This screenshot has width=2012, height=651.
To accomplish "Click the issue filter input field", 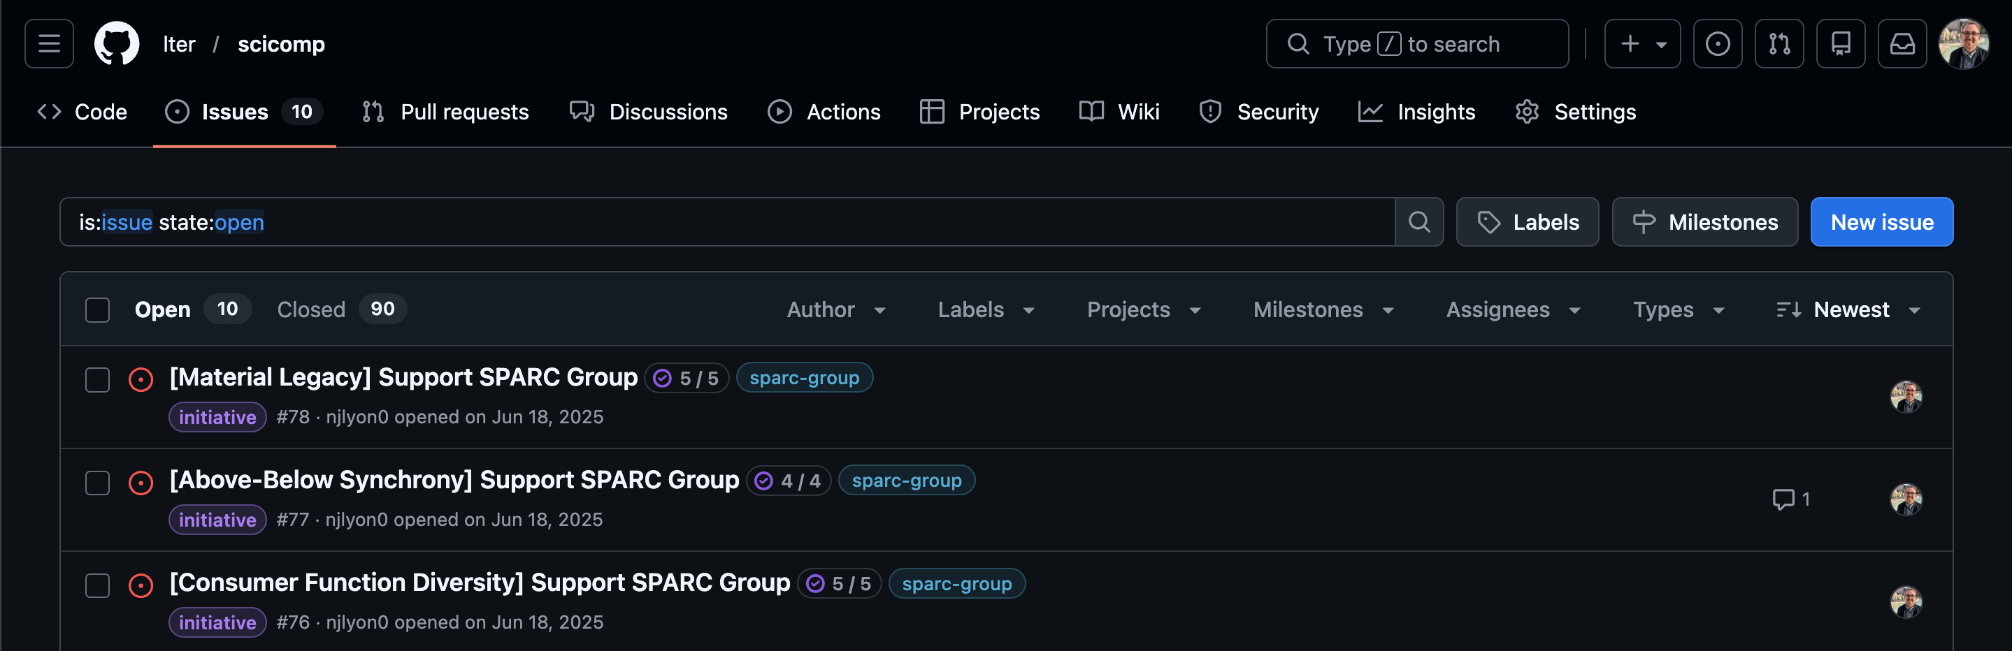I will [726, 222].
